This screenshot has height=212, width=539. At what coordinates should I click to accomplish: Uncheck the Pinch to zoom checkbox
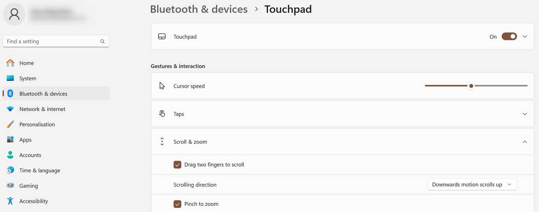click(177, 204)
